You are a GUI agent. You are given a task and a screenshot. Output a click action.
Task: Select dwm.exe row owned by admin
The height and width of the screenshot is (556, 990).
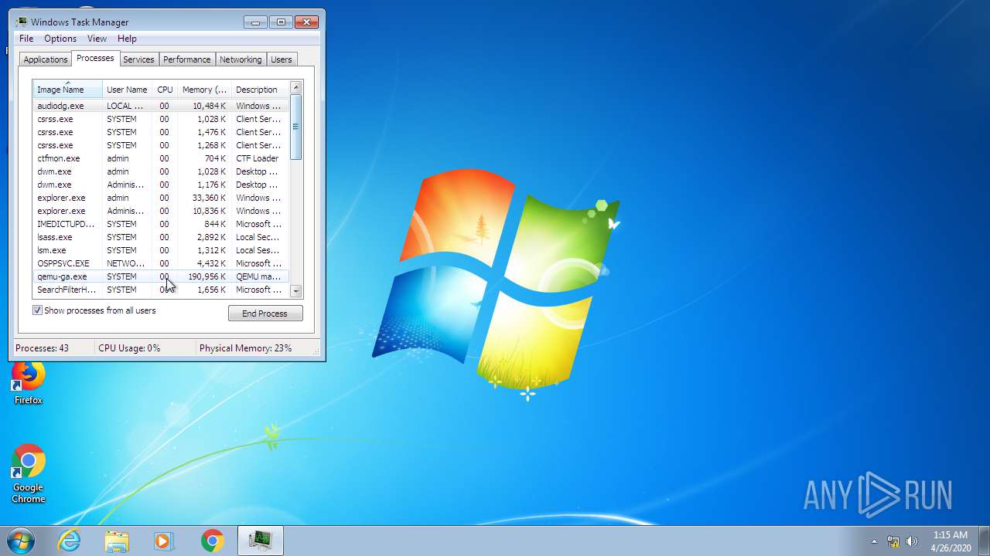(161, 171)
